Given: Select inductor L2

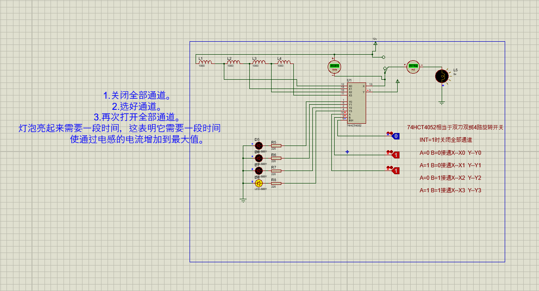Looking at the screenshot, I should coord(234,62).
